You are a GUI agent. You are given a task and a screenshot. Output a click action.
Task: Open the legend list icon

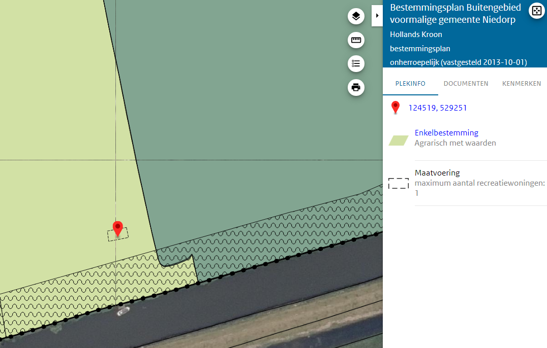(x=356, y=63)
